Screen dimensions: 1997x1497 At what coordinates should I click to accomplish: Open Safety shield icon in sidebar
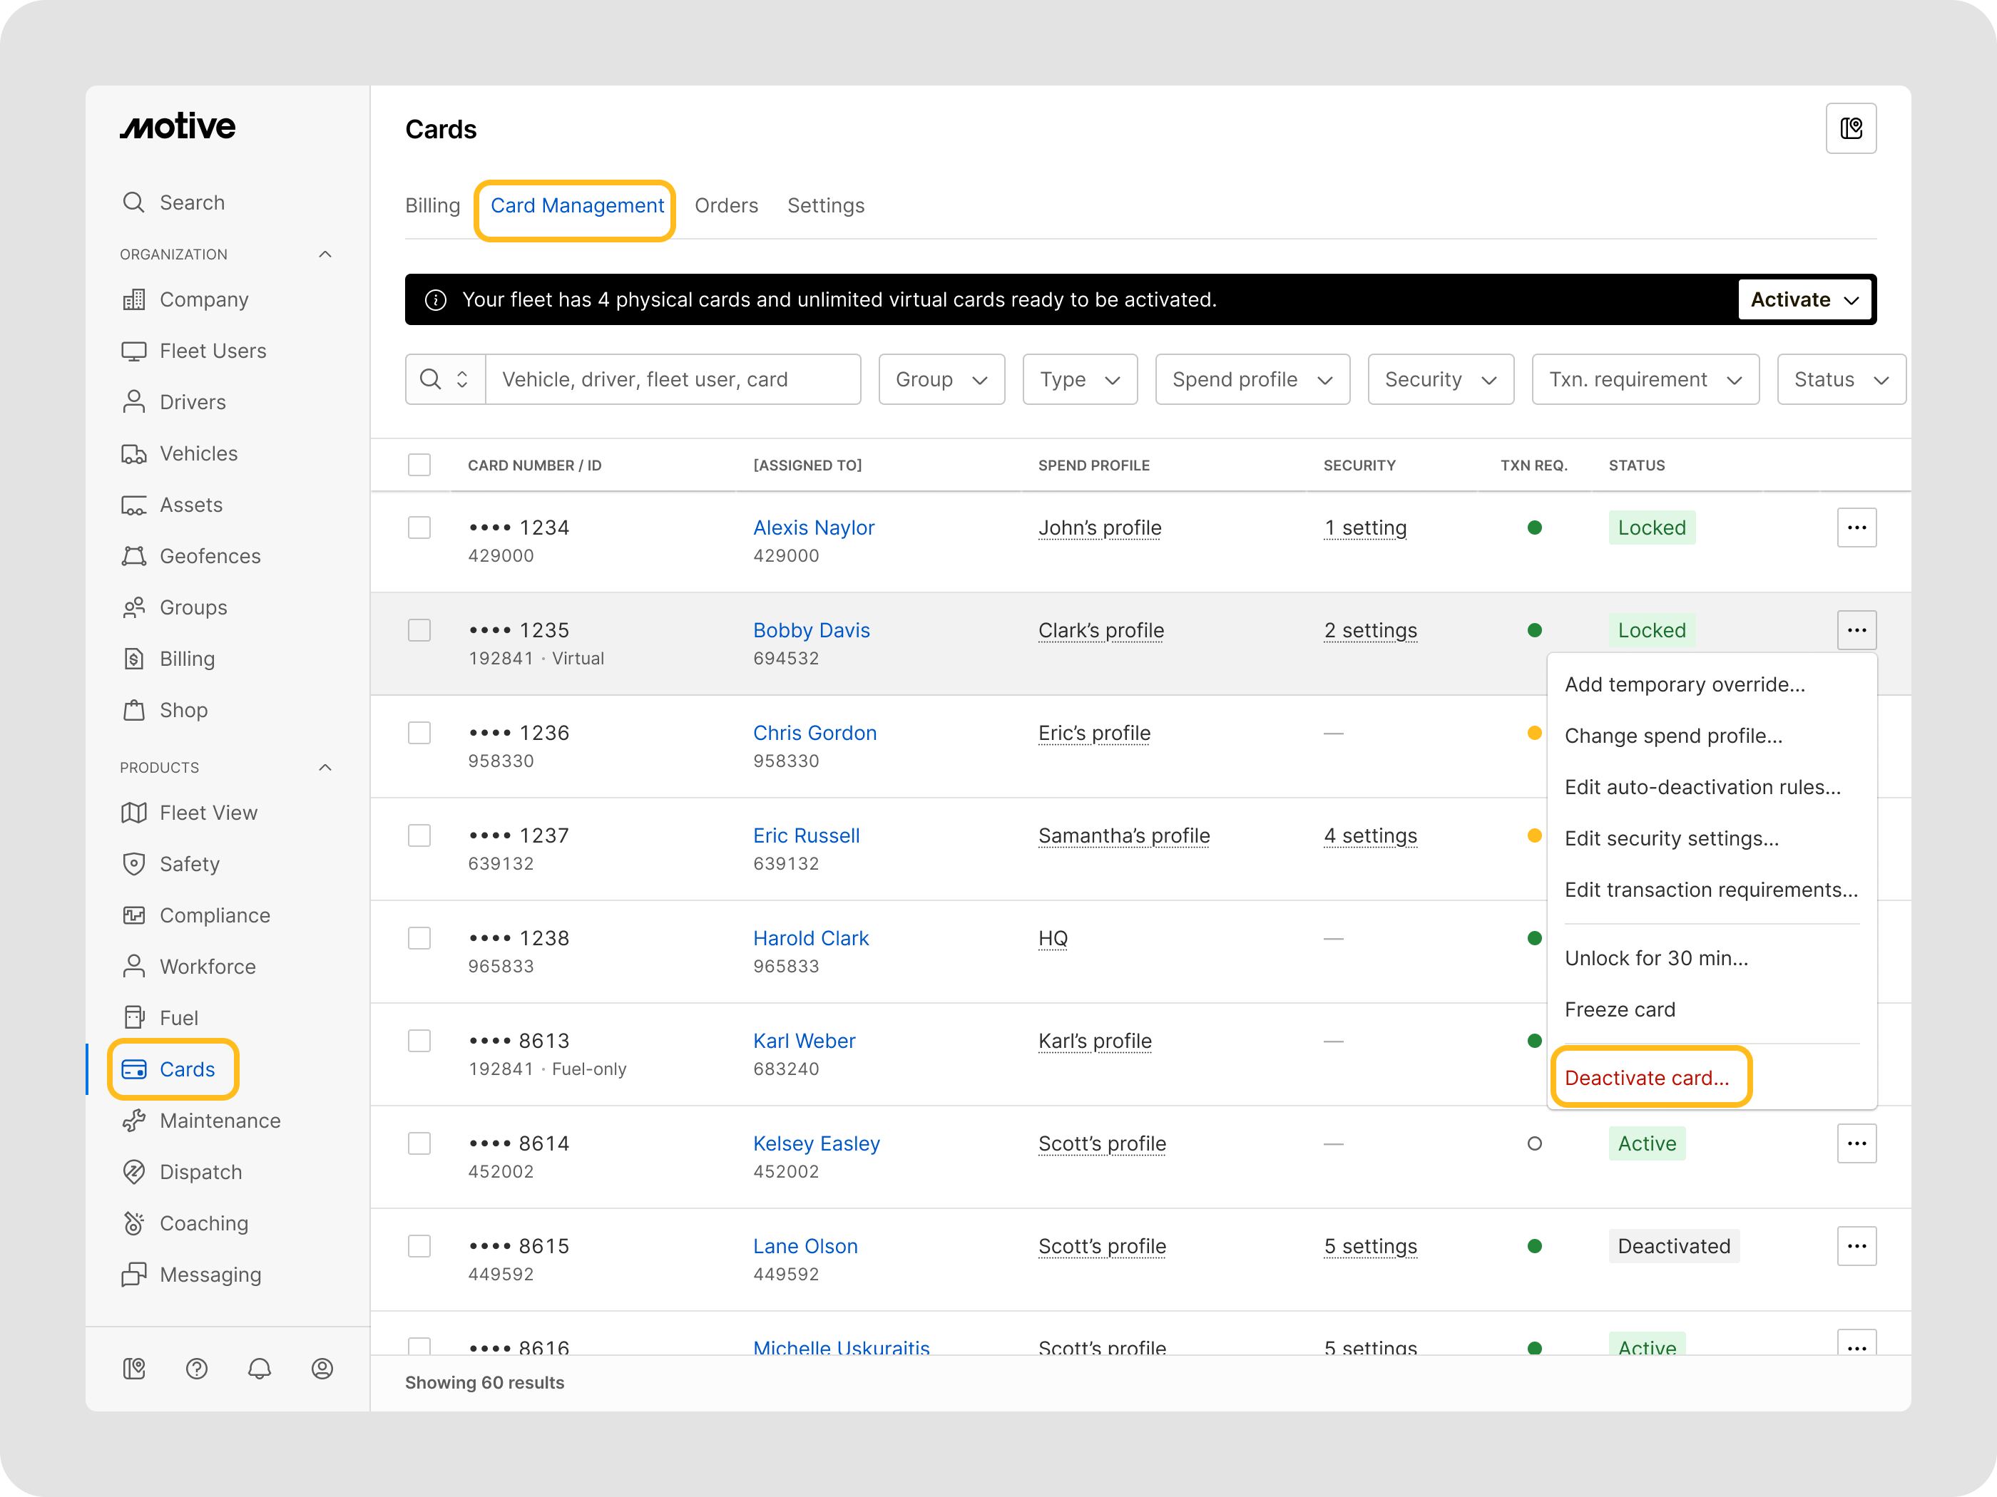(x=133, y=865)
